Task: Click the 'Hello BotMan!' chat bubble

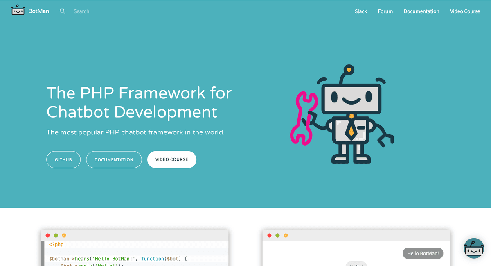Action: [x=423, y=253]
